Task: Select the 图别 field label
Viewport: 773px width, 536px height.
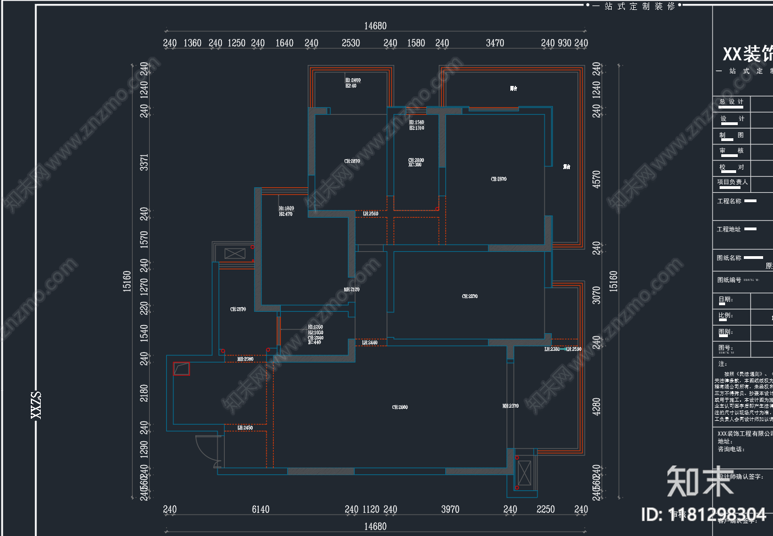Action: [x=726, y=332]
